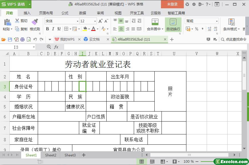This screenshot has width=249, height=165.
Task: Click the Print icon in quick access toolbar
Action: (x=22, y=39)
